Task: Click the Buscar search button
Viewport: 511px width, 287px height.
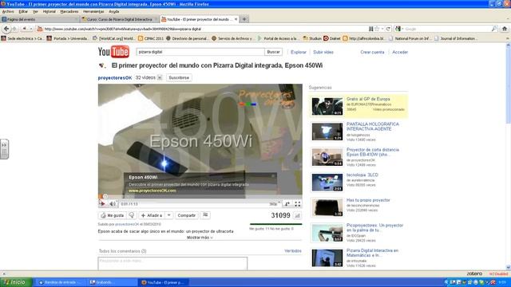Action: (273, 52)
